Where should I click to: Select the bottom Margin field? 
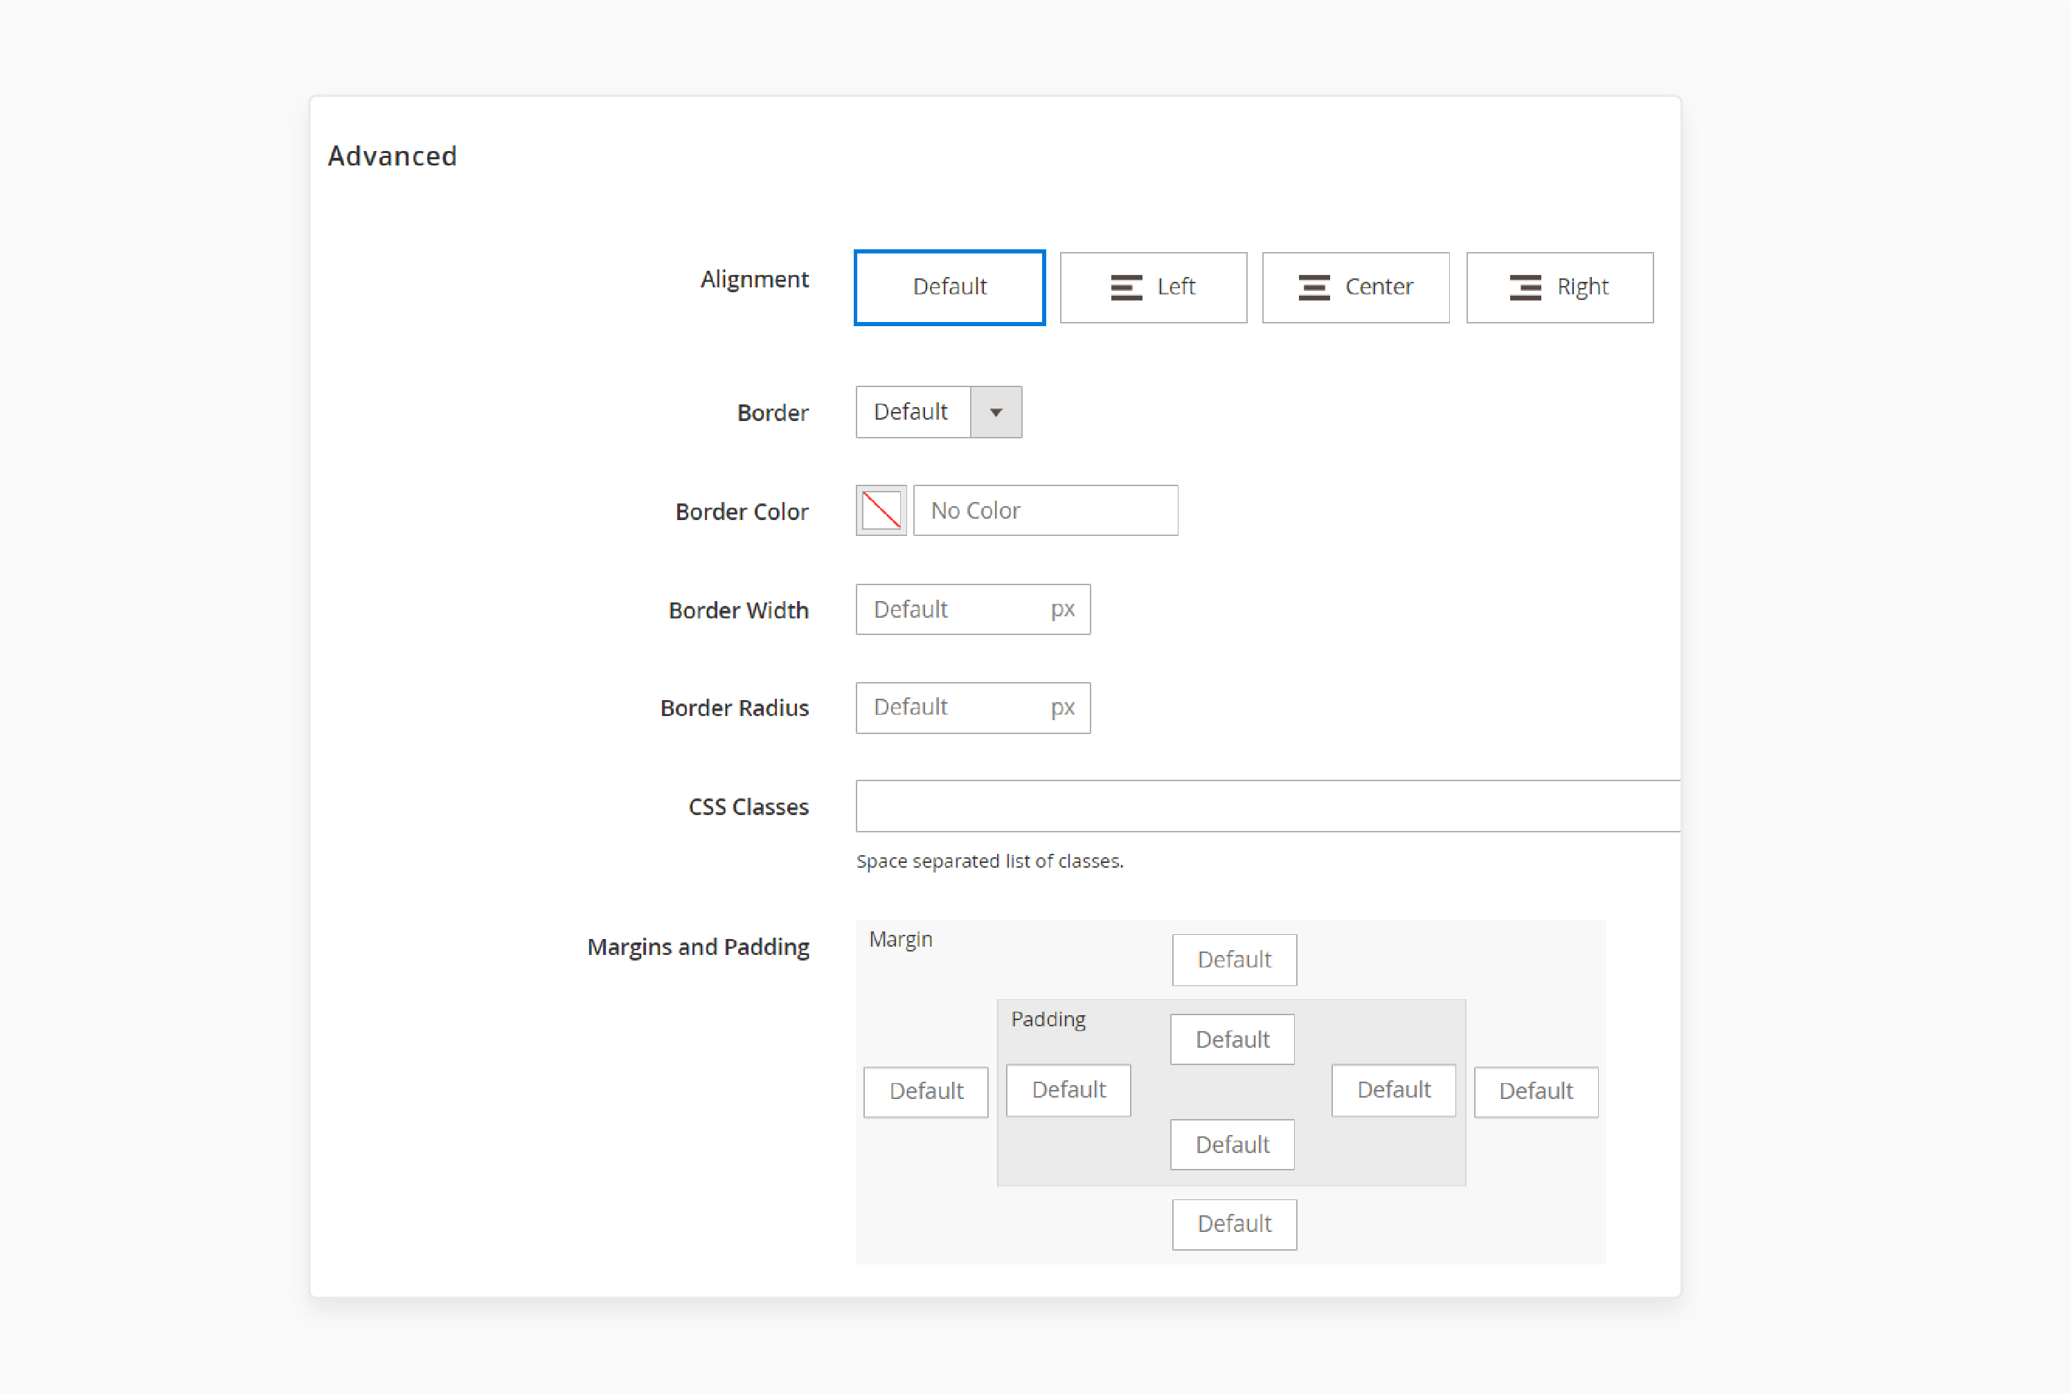[x=1234, y=1224]
